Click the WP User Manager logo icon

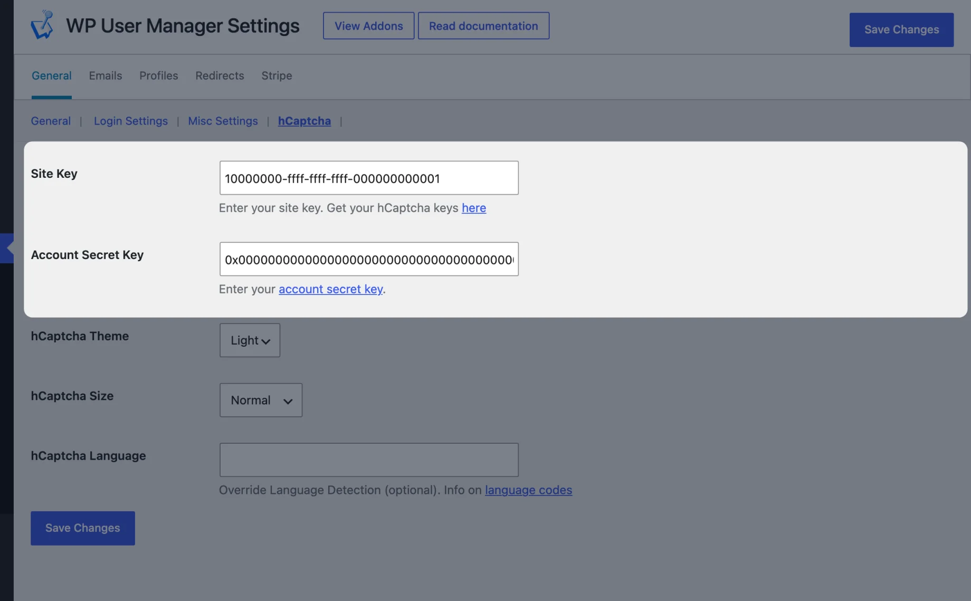(42, 25)
